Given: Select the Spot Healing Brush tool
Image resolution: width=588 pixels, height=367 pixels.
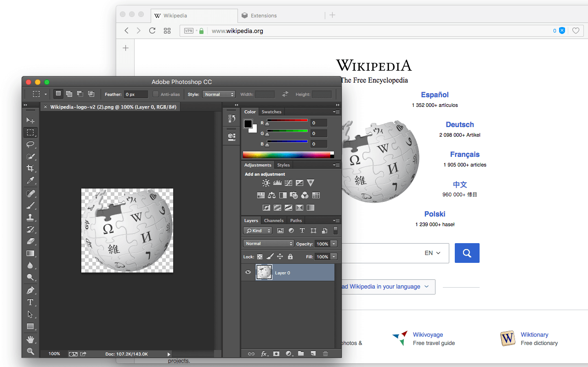Looking at the screenshot, I should click(x=30, y=194).
